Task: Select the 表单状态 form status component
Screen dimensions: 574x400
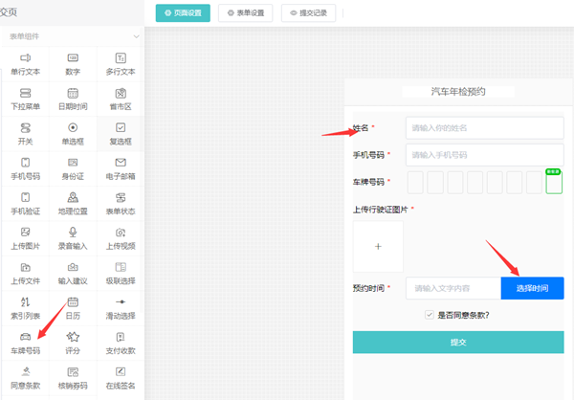Action: click(x=121, y=204)
